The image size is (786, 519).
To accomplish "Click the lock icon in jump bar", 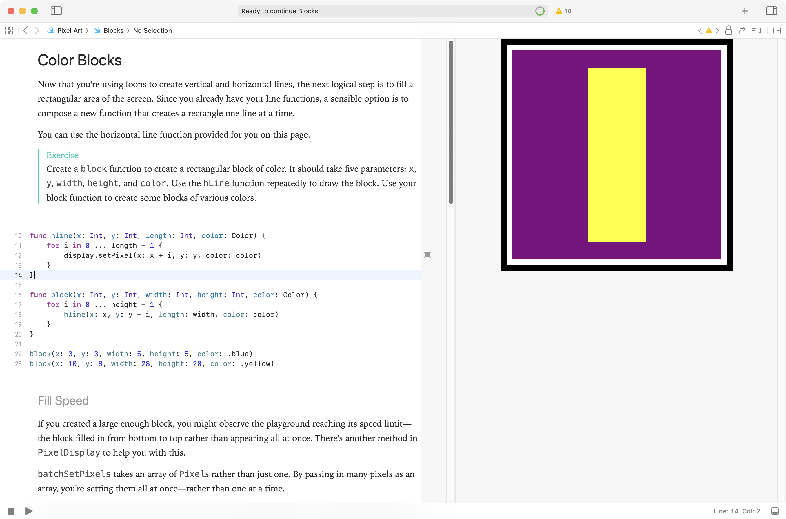I will tap(728, 30).
